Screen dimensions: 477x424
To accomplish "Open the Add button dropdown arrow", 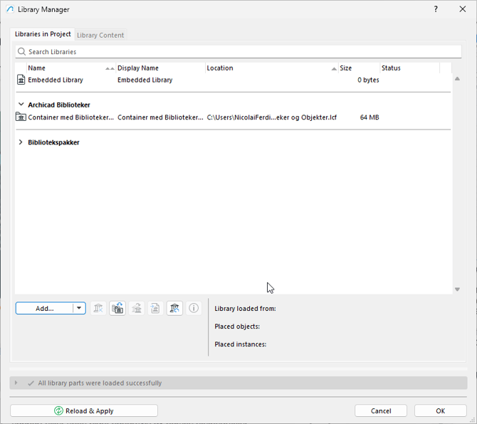I will tap(80, 308).
